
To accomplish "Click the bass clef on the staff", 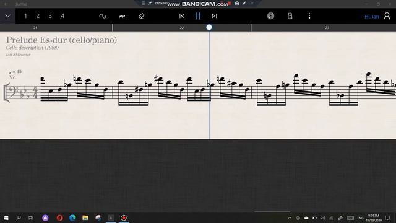I will (13, 92).
